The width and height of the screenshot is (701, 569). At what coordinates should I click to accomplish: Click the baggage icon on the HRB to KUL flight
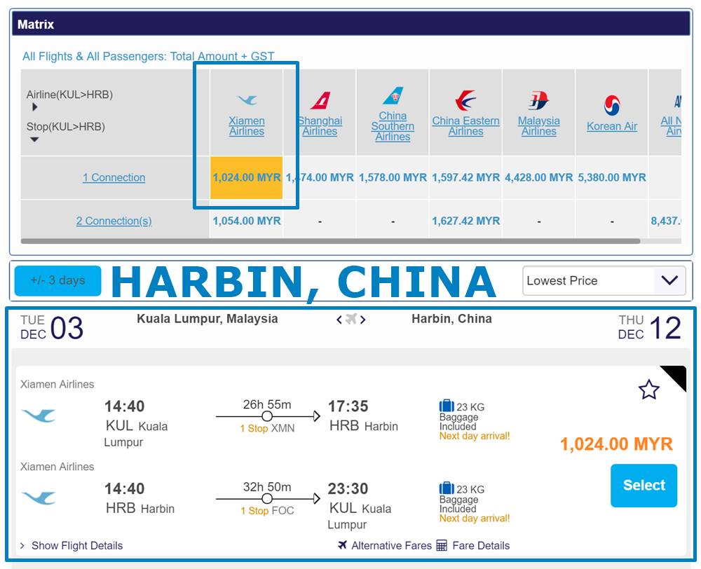[447, 488]
